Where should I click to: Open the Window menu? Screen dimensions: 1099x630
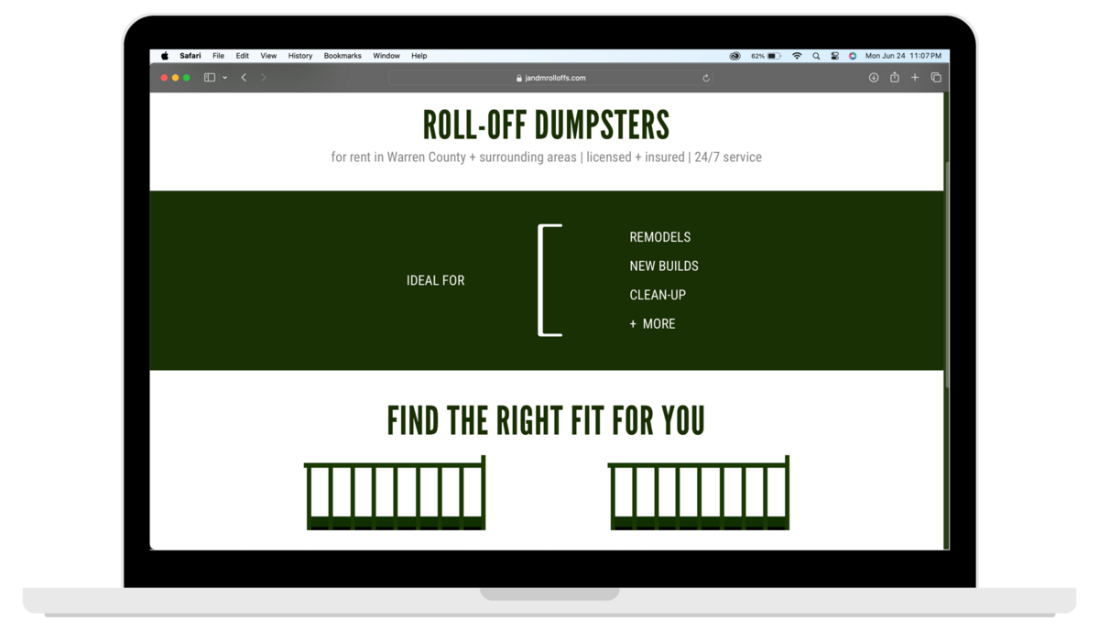coord(386,56)
